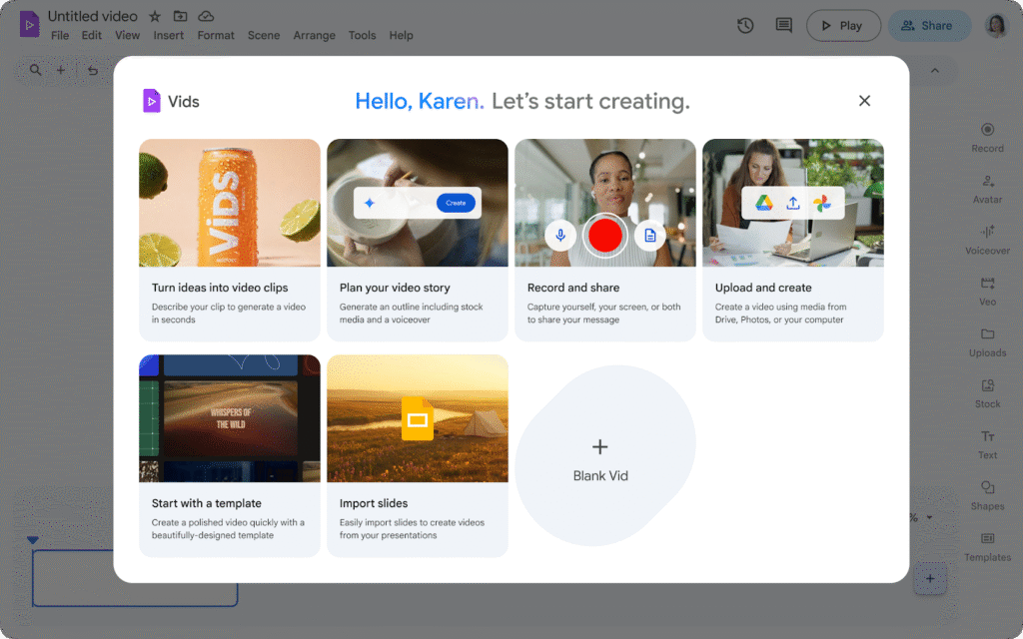This screenshot has height=639, width=1023.
Task: Open the Voiceover panel in the sidebar
Action: pyautogui.click(x=987, y=239)
